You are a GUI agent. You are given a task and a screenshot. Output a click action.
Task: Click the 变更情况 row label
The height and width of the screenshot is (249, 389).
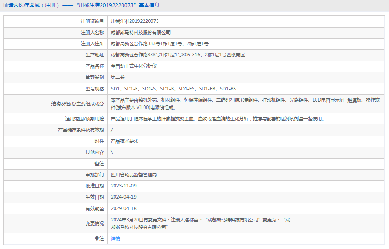coord(95,223)
